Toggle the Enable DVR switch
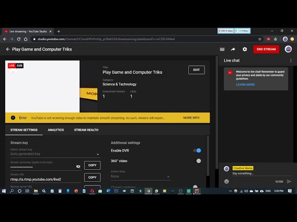The height and width of the screenshot is (222, 297). (x=197, y=150)
